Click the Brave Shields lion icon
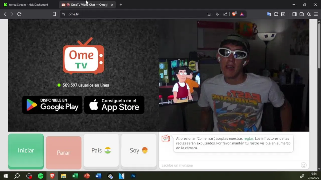 (x=234, y=14)
